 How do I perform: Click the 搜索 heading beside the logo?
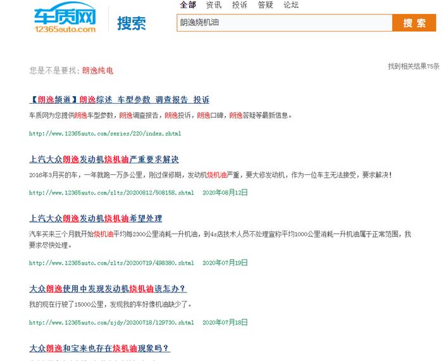point(132,23)
